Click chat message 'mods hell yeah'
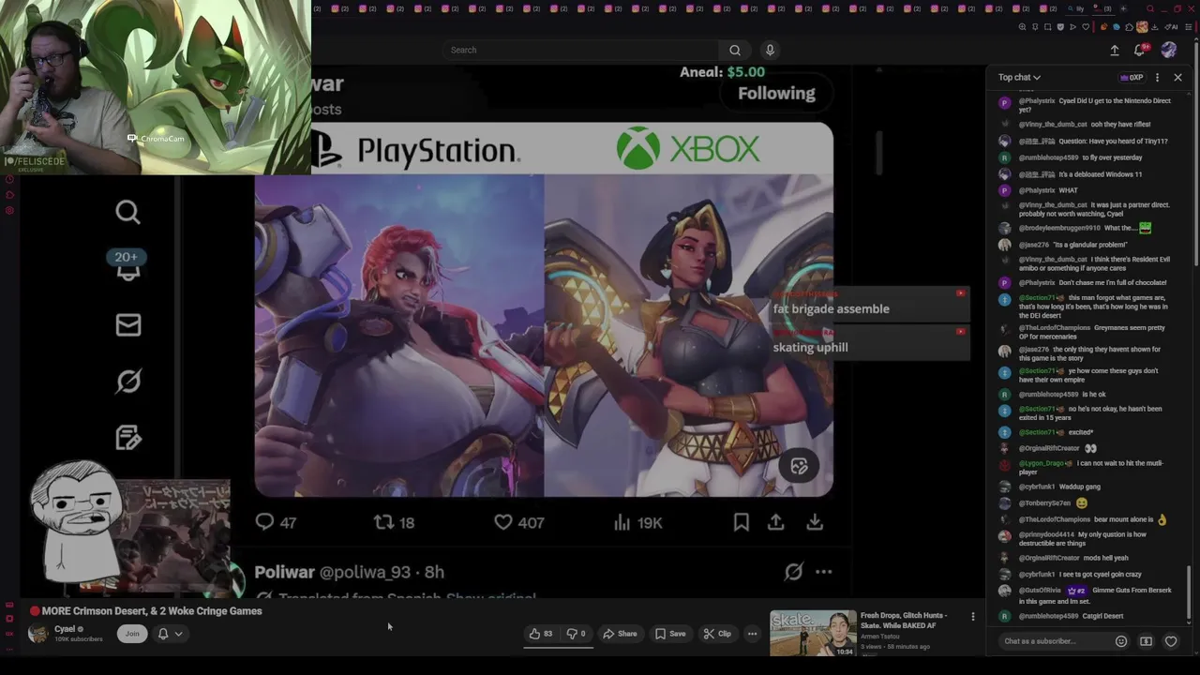The height and width of the screenshot is (675, 1200). coord(1105,558)
